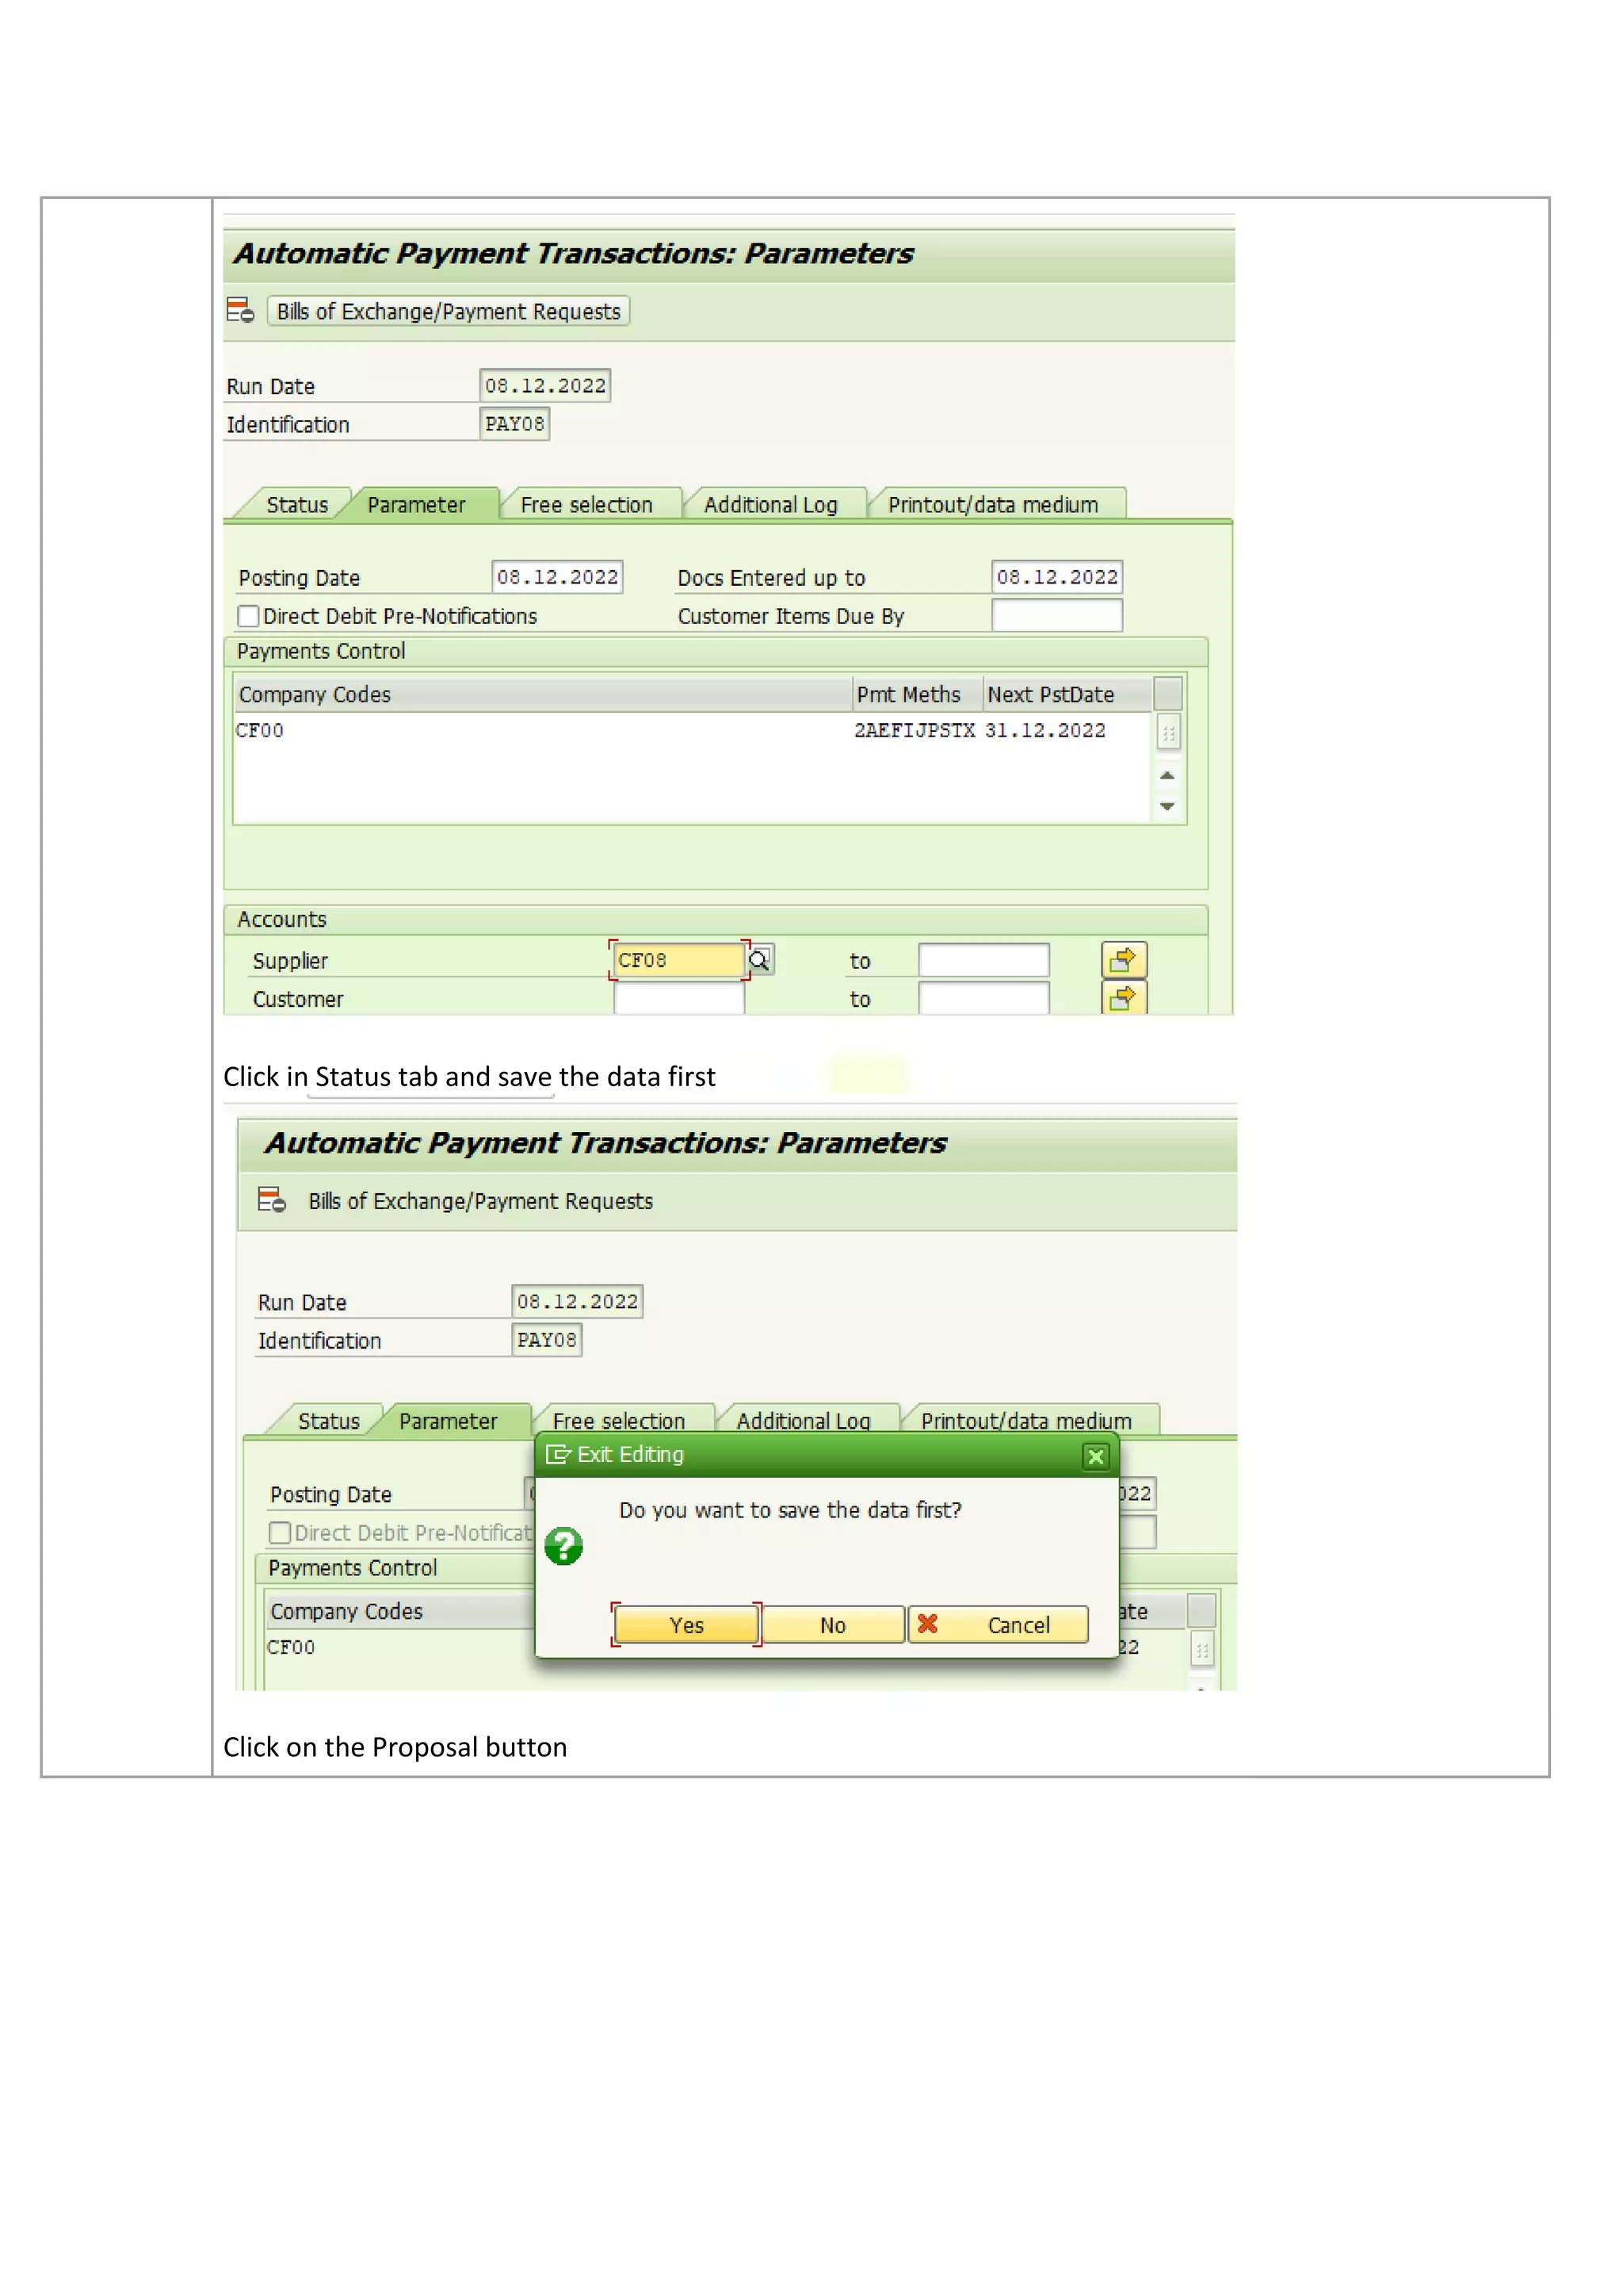Click No in the Exit Editing dialog
Screen dimensions: 1623x2296
834,1625
